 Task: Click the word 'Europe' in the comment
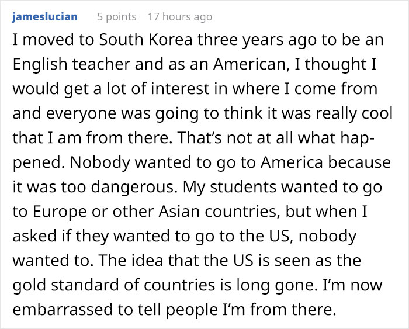pyautogui.click(x=59, y=212)
